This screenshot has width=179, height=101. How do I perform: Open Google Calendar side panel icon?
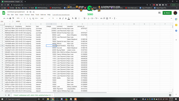(176, 19)
